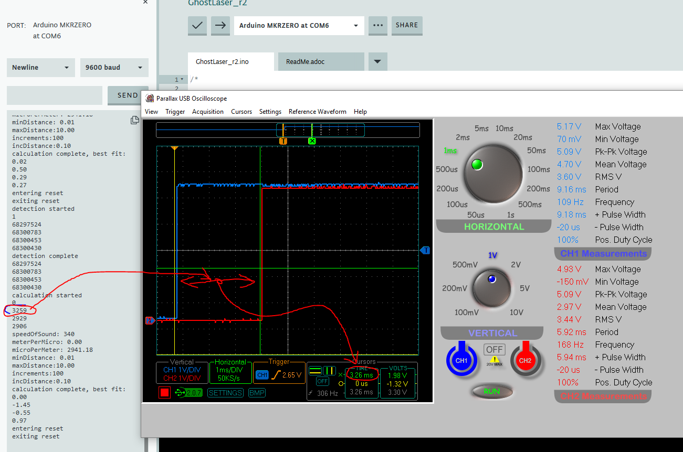The image size is (683, 452).
Task: Set vertical scale to 10V
Action: 516,313
